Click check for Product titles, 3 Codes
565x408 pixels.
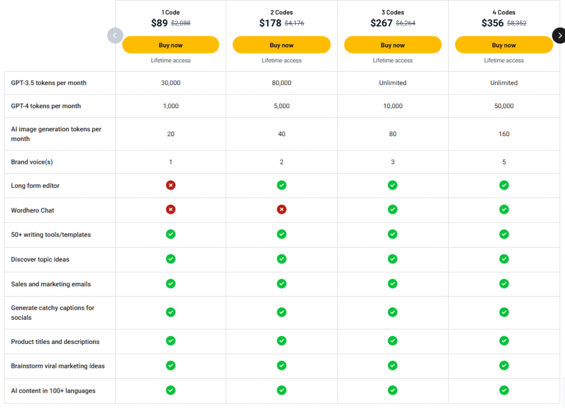(392, 341)
